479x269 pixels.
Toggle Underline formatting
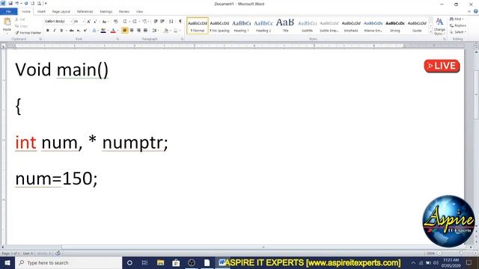click(61, 31)
